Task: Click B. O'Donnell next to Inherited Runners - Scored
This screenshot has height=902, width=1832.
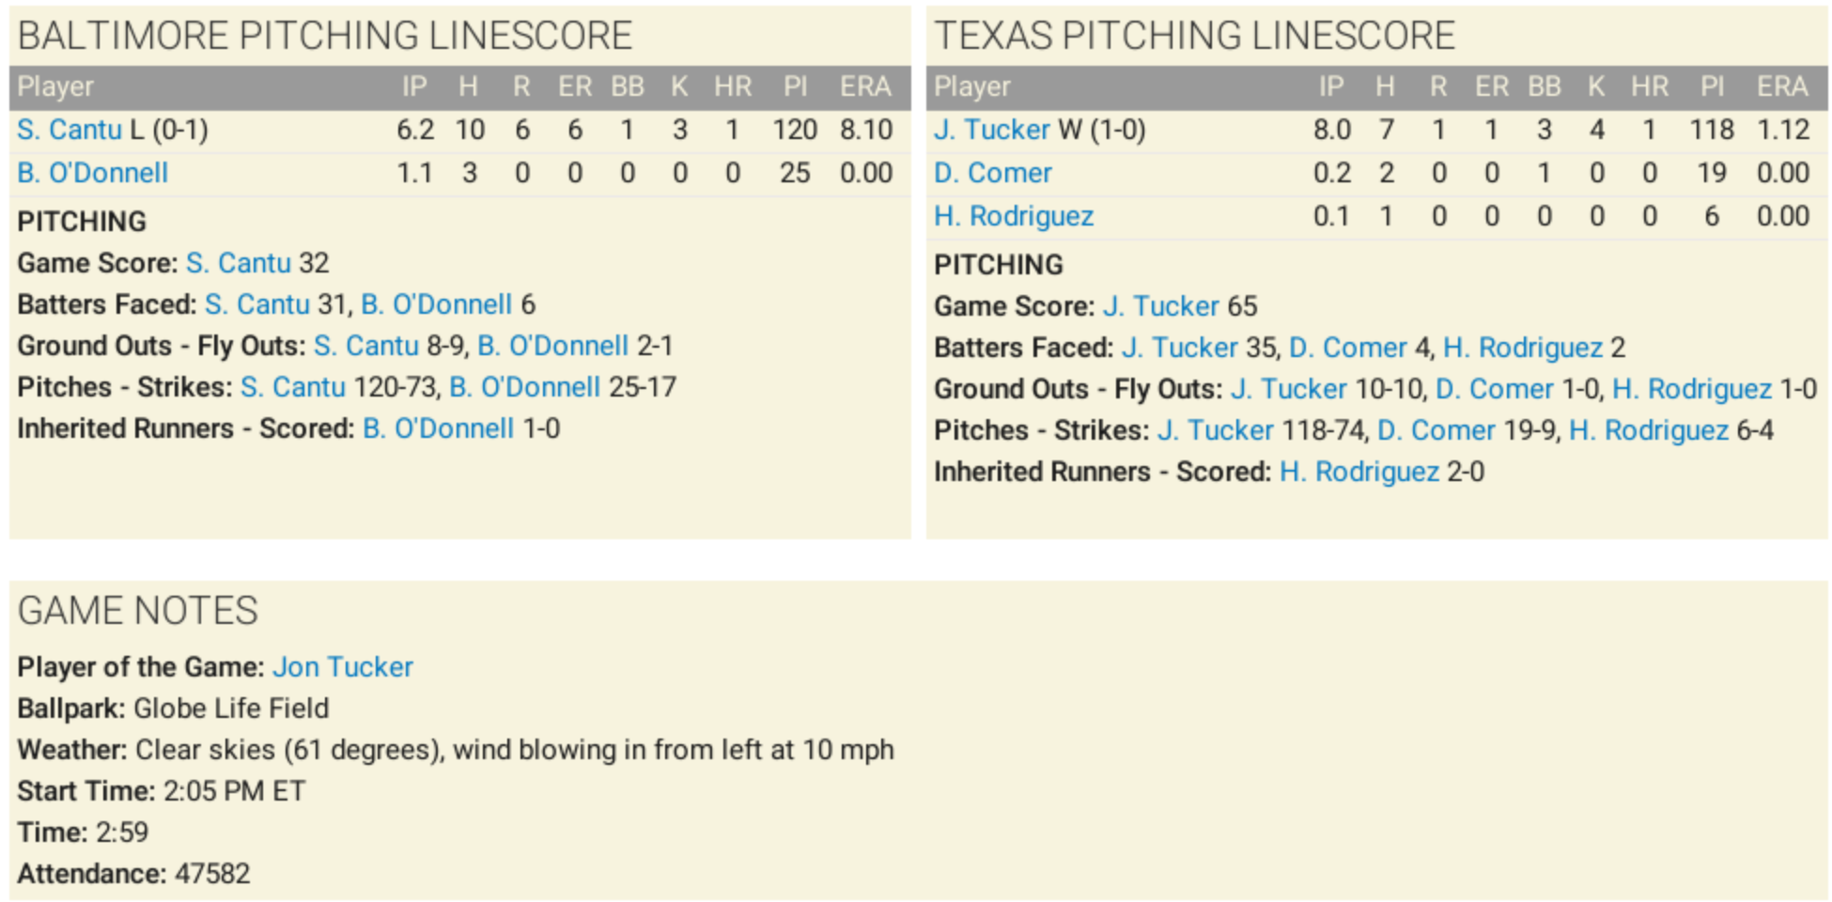Action: 438,428
